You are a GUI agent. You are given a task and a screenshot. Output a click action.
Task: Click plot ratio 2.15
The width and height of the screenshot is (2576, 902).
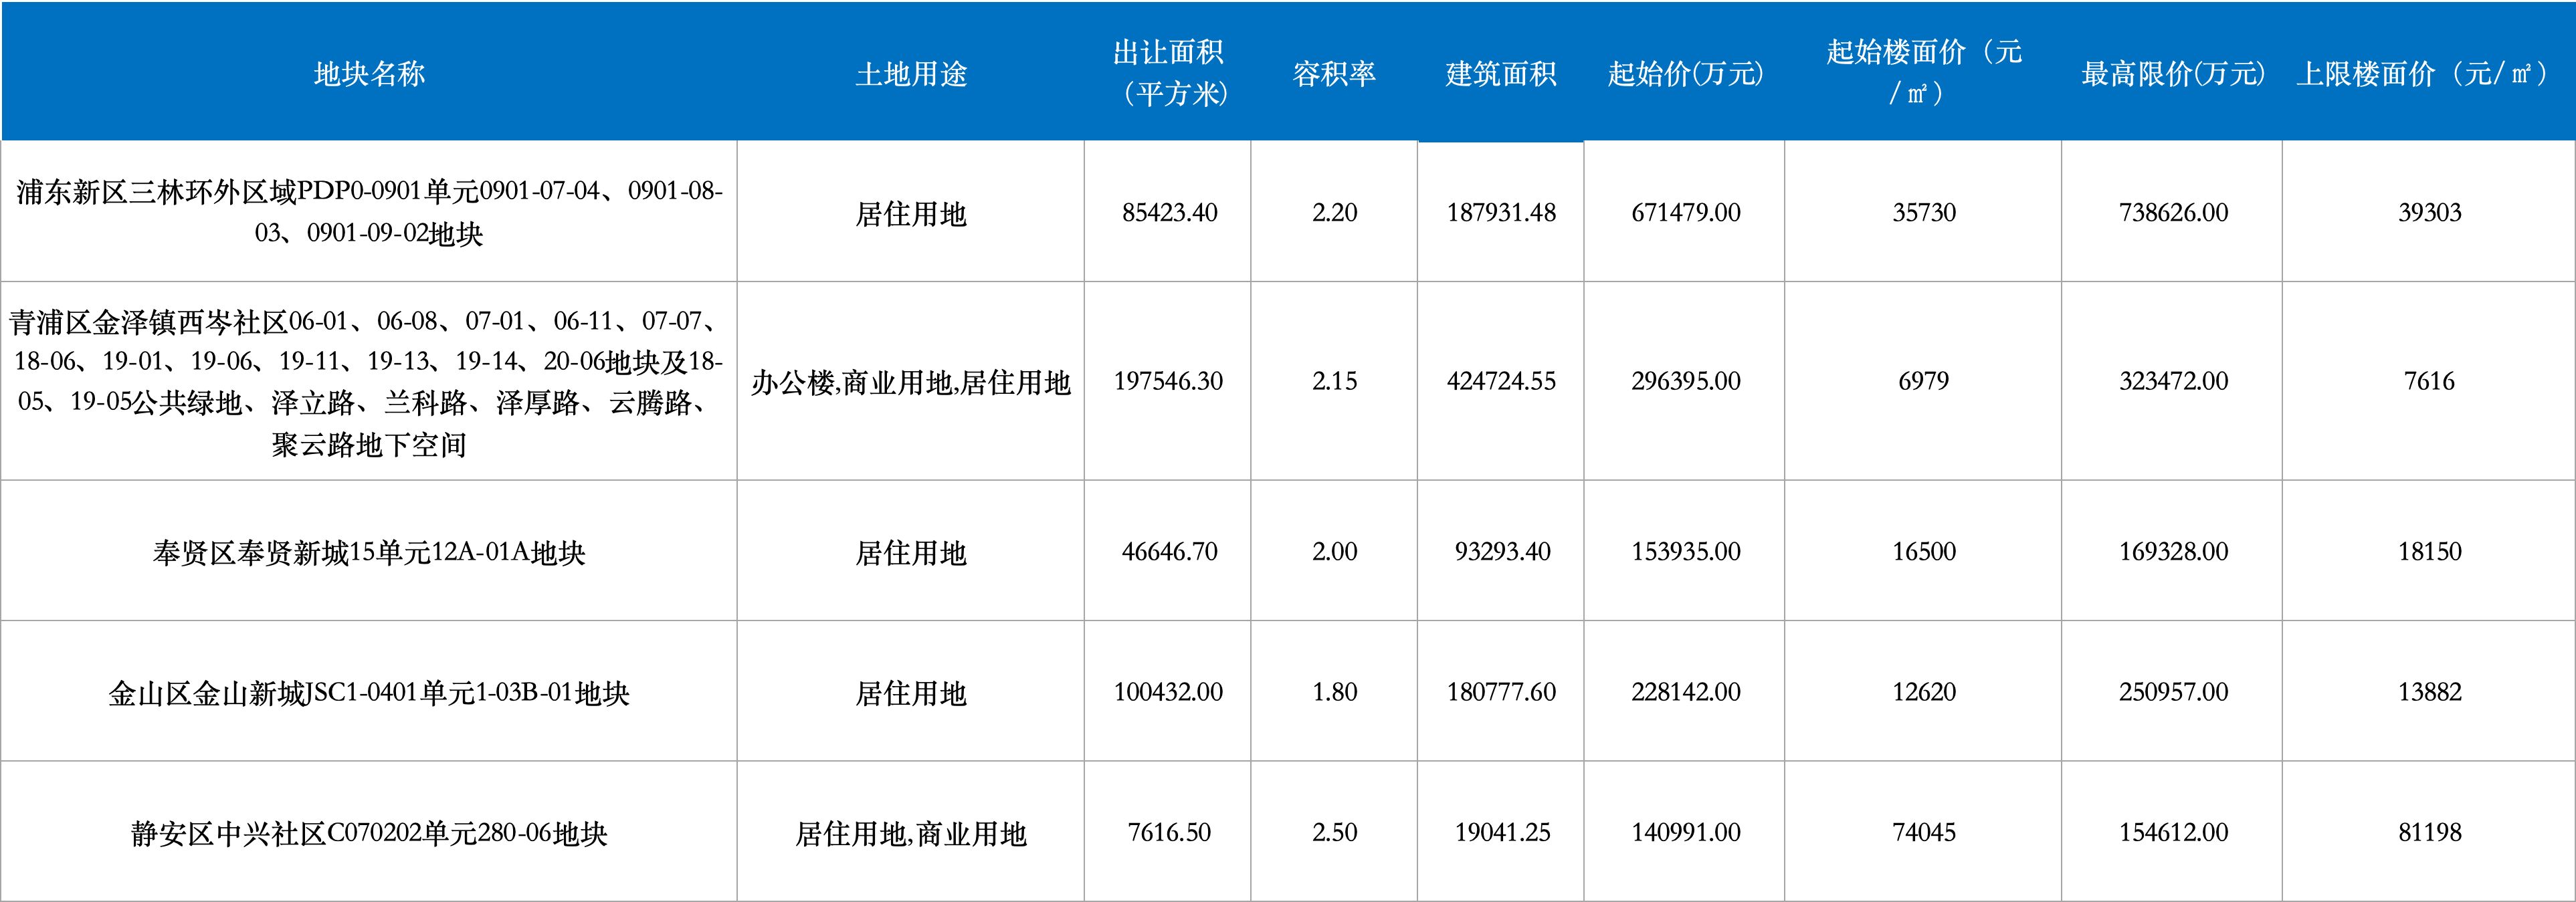pos(1334,381)
